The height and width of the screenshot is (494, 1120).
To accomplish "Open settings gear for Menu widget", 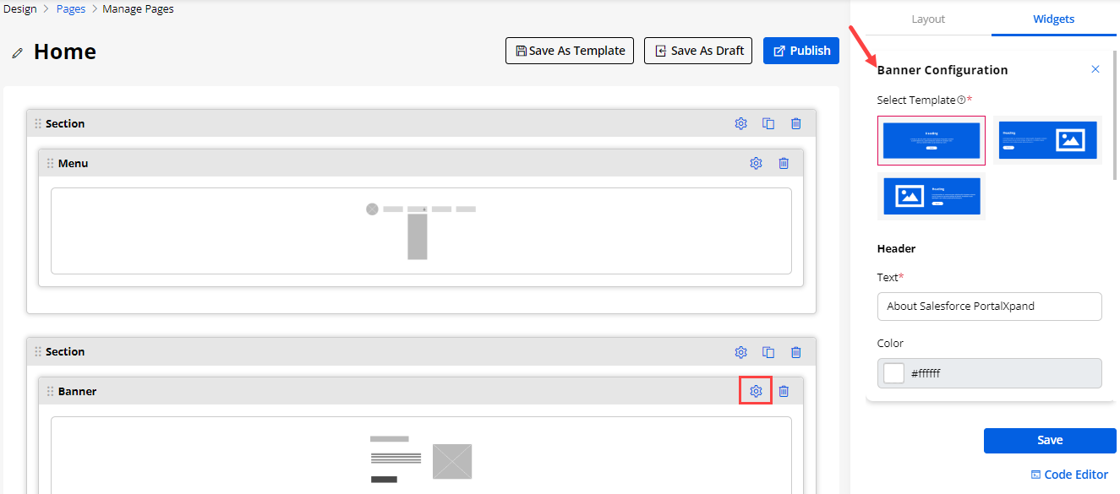I will point(756,163).
